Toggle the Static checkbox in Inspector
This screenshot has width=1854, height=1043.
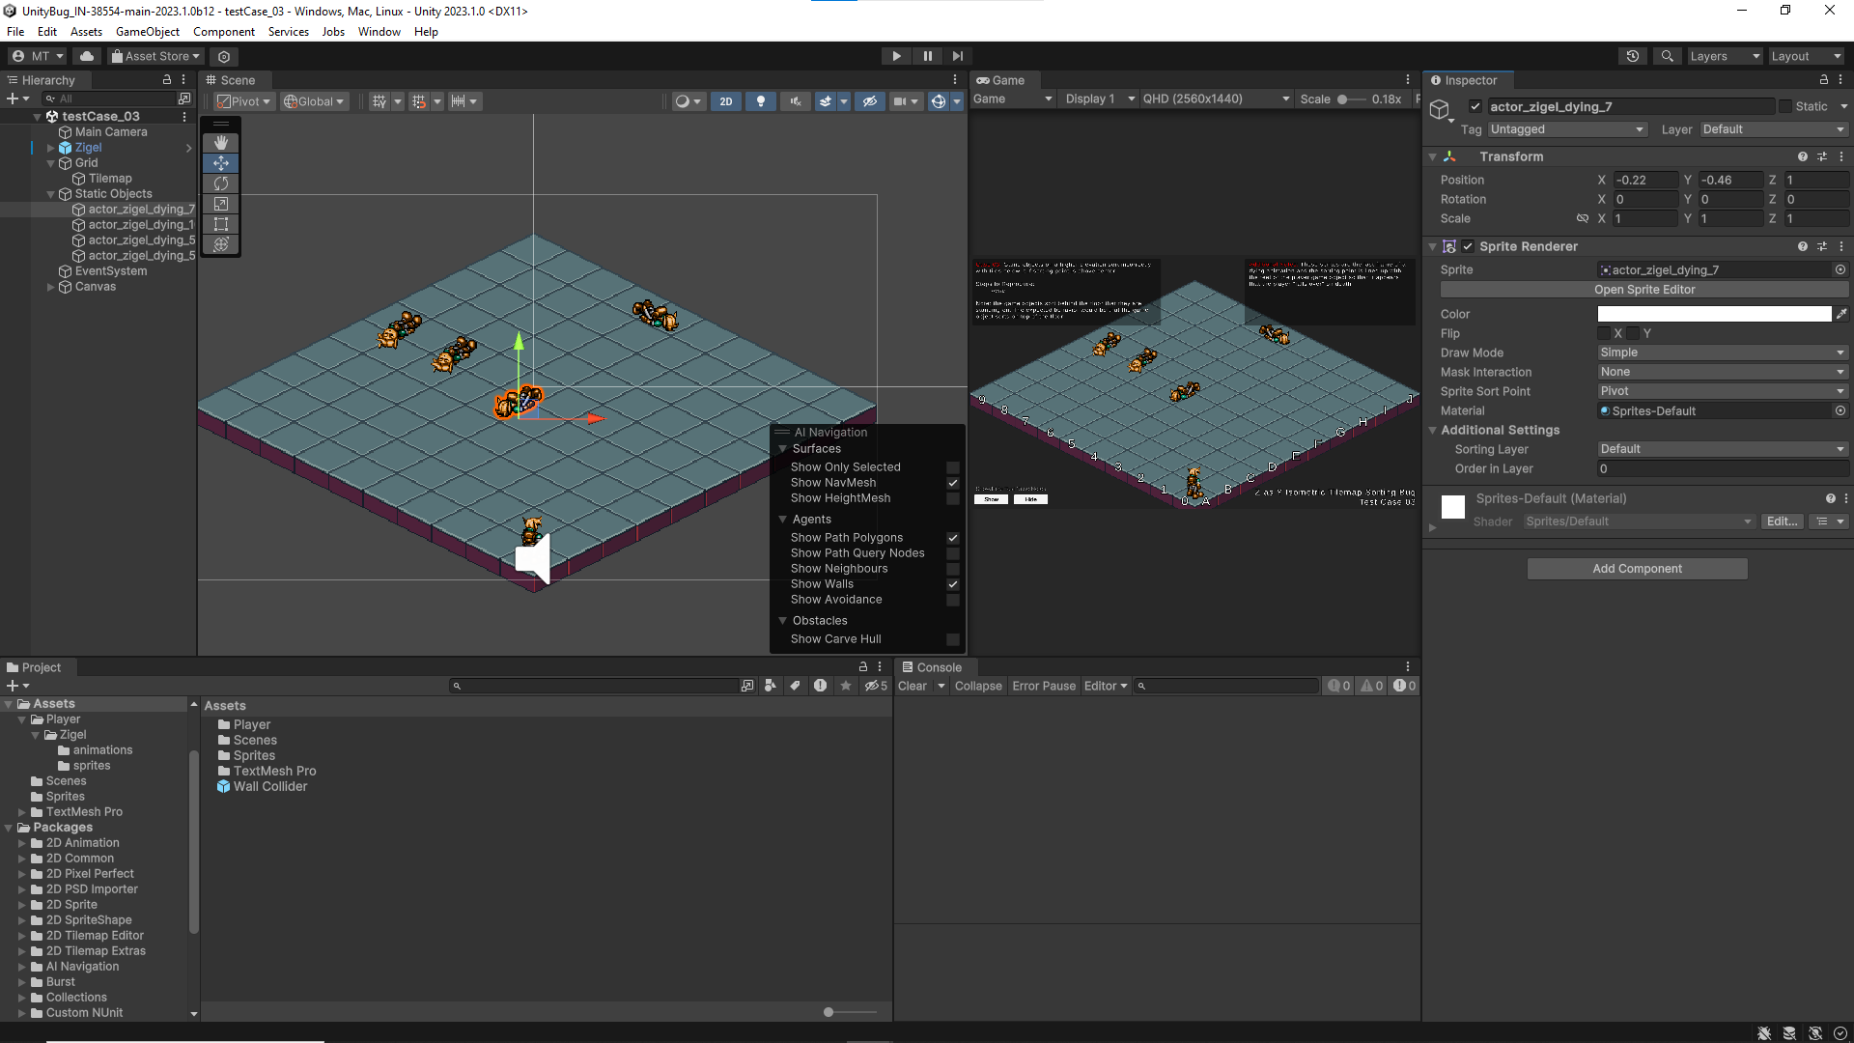click(1785, 107)
